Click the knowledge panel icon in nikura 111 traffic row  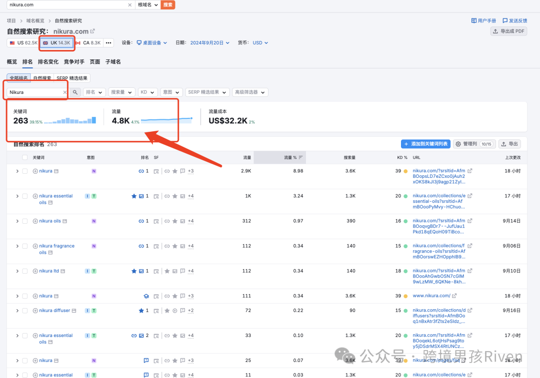coord(146,296)
